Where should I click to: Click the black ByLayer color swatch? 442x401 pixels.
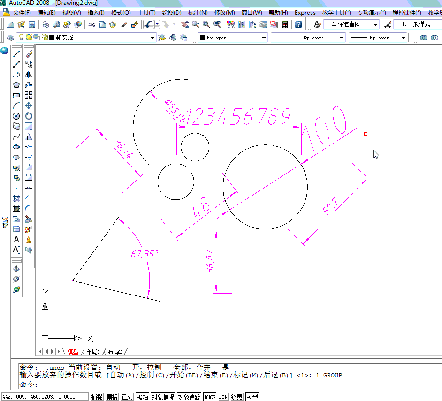[x=202, y=38]
